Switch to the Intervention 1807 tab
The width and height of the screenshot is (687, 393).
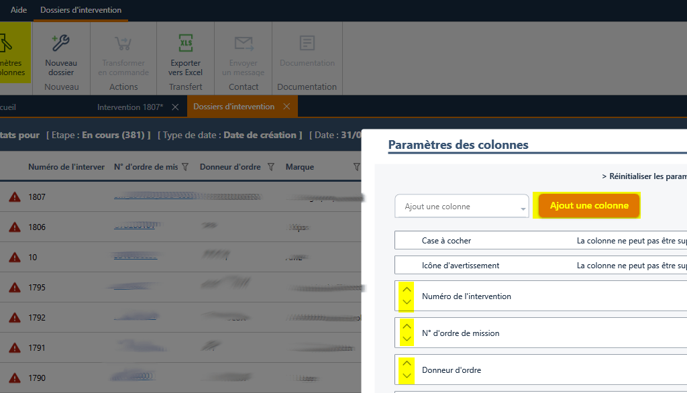click(x=129, y=107)
